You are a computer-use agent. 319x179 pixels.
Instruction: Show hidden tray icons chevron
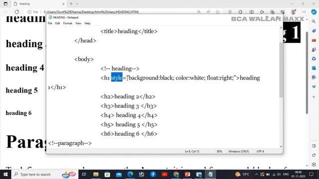tap(257, 175)
